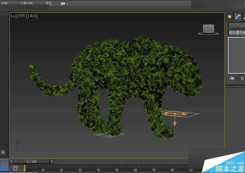Open the realistic shading label menu

pos(32,16)
